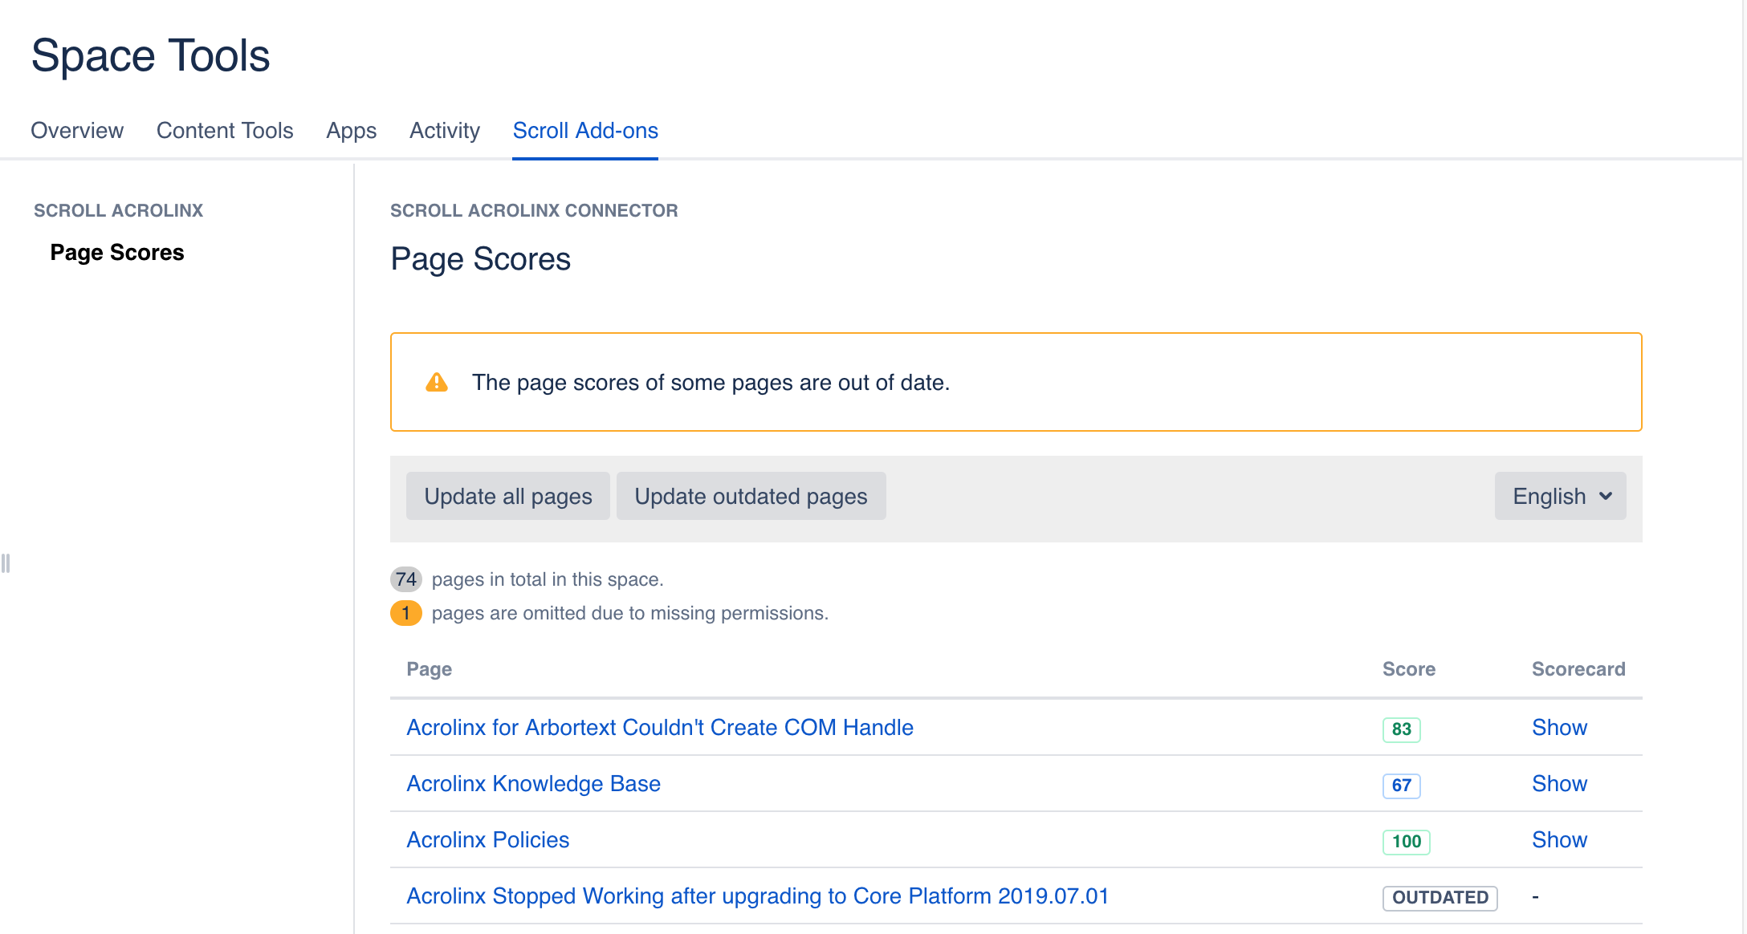Click the warning triangle icon
The image size is (1747, 934).
coord(437,382)
